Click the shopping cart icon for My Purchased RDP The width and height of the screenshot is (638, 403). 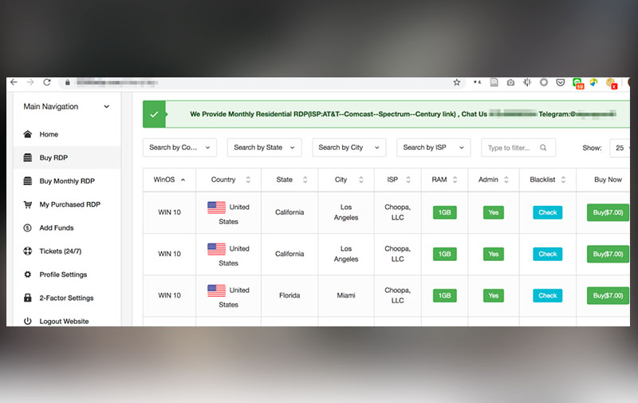28,204
